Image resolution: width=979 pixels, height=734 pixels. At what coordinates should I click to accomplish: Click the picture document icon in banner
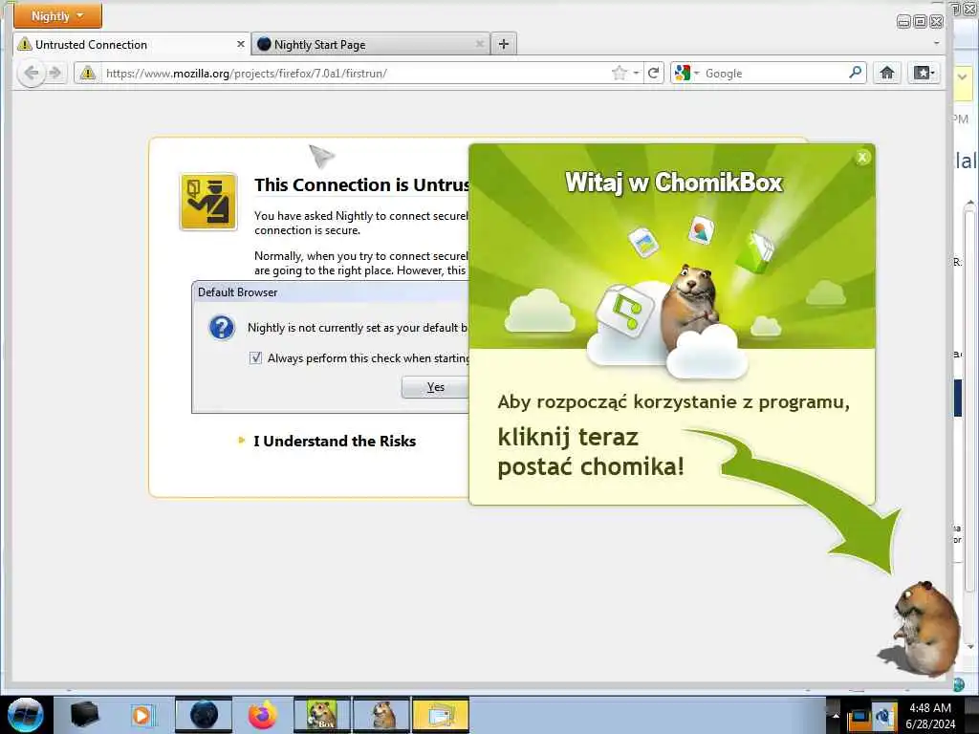[644, 242]
